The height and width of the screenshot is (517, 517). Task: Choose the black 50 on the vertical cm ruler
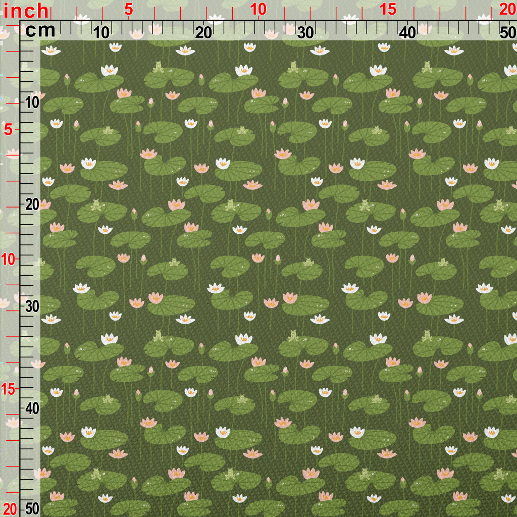coord(32,509)
